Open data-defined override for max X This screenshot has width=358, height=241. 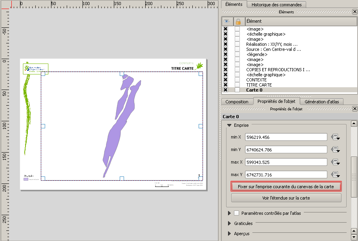pos(335,162)
